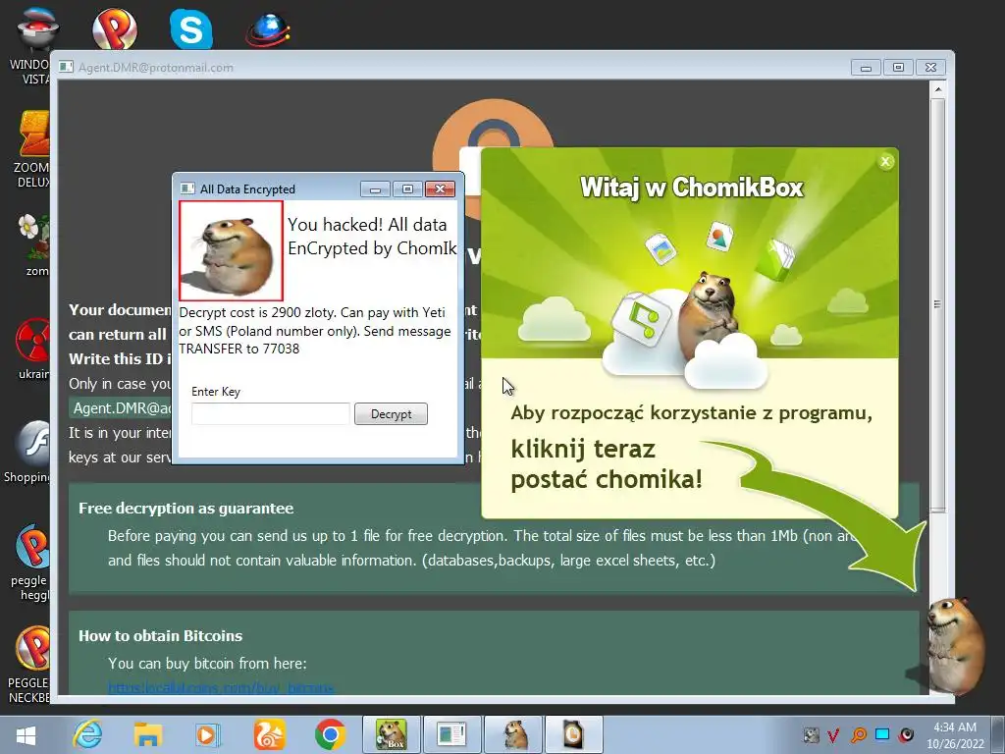The width and height of the screenshot is (1005, 754).
Task: Open the Zoom Deluxe desktop shortcut
Action: coord(30,149)
